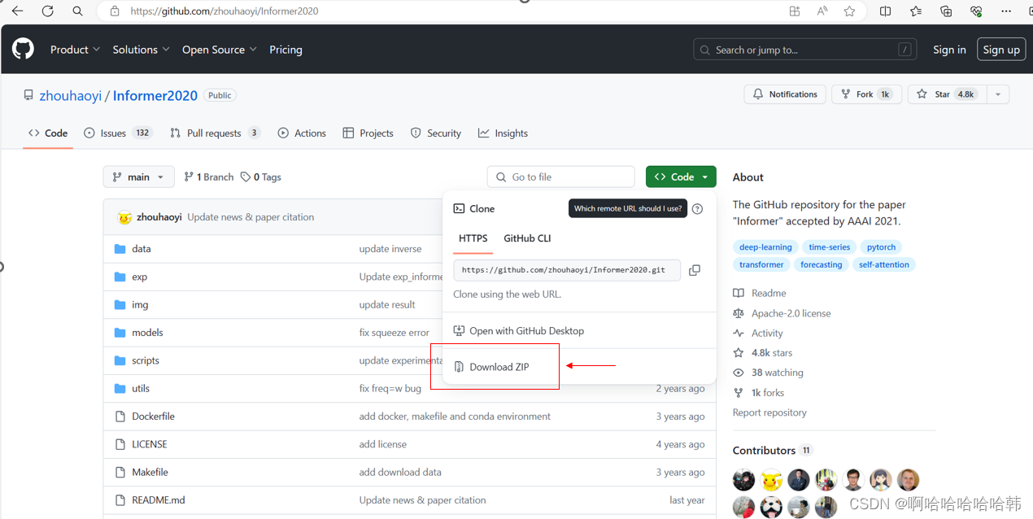Open the README.md file
Viewport: 1033px width, 519px height.
tap(159, 500)
